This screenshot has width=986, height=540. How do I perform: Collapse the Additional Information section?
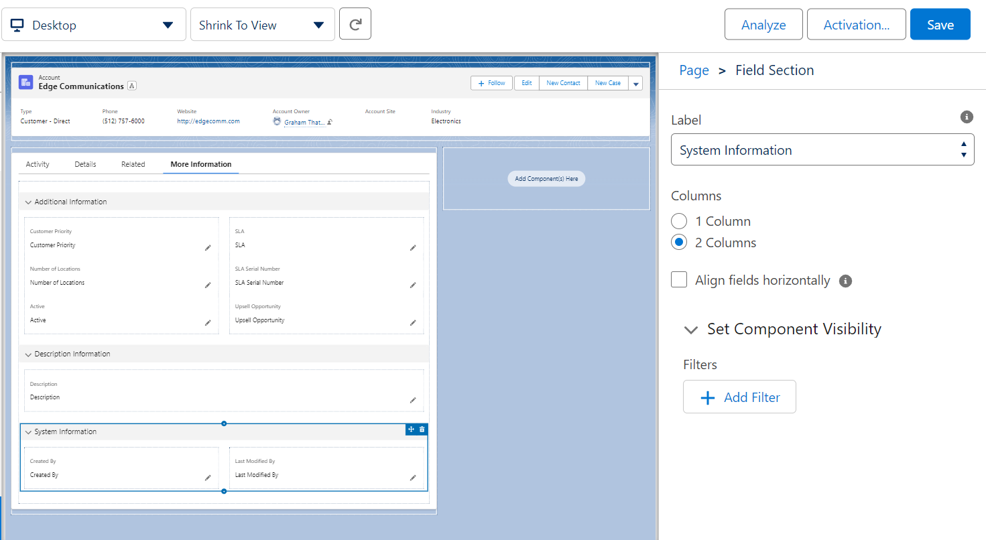coord(29,202)
